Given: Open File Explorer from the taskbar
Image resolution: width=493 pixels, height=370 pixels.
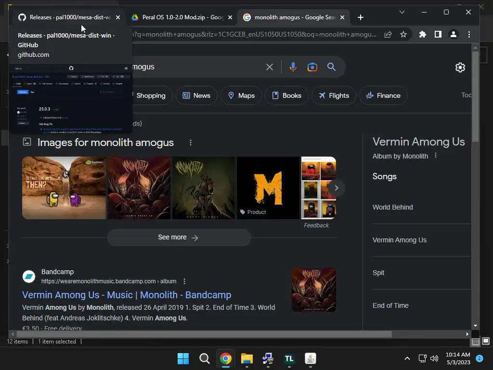Looking at the screenshot, I should pos(247,358).
